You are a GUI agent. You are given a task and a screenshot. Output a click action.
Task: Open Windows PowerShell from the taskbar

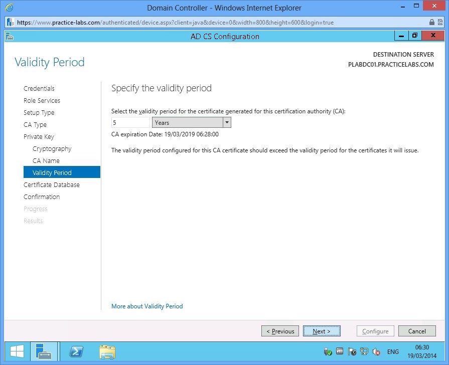click(76, 351)
